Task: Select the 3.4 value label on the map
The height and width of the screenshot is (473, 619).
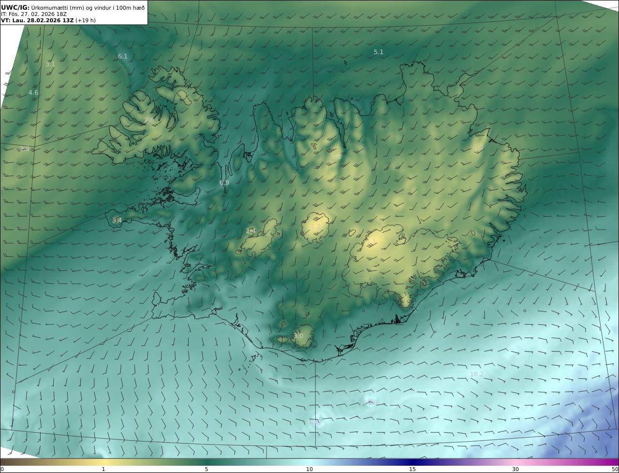Action: 117,220
